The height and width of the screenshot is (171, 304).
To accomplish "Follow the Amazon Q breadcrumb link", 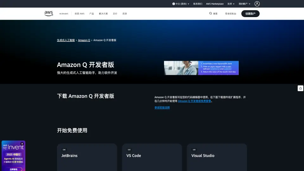I will [84, 40].
